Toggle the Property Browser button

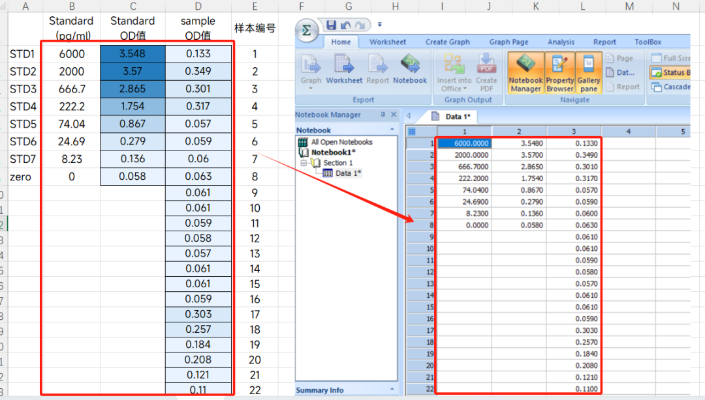click(x=560, y=73)
